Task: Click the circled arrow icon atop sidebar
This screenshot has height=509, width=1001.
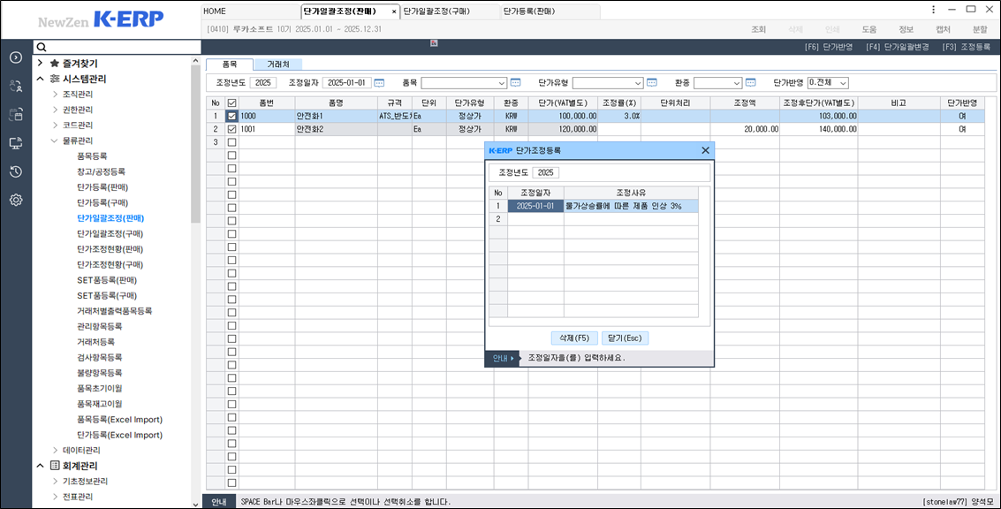Action: pos(16,57)
